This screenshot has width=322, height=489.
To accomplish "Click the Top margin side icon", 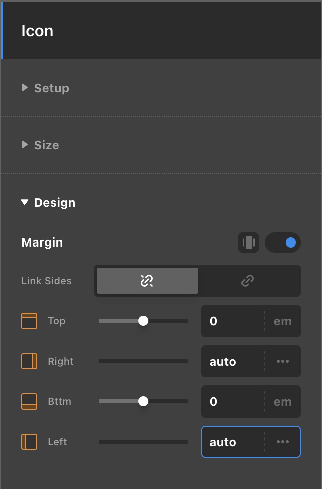I will [x=29, y=321].
